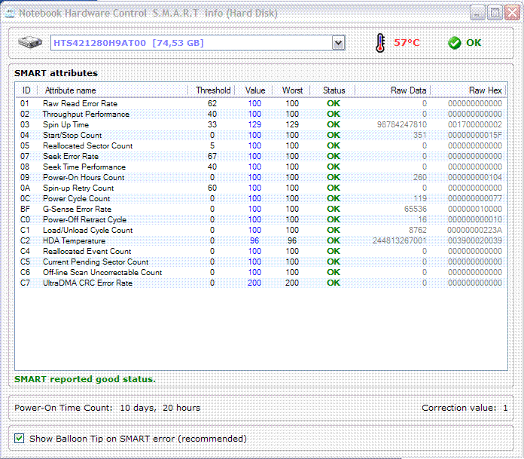
Task: Select the Start/Stop Count row
Action: click(x=261, y=135)
